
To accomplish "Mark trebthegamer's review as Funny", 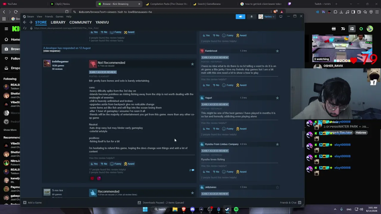I will coord(116,164).
